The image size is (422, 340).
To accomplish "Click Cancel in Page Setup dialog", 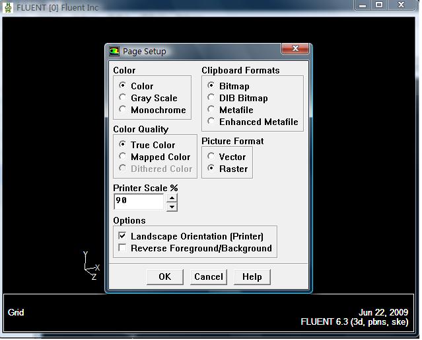I will [208, 276].
